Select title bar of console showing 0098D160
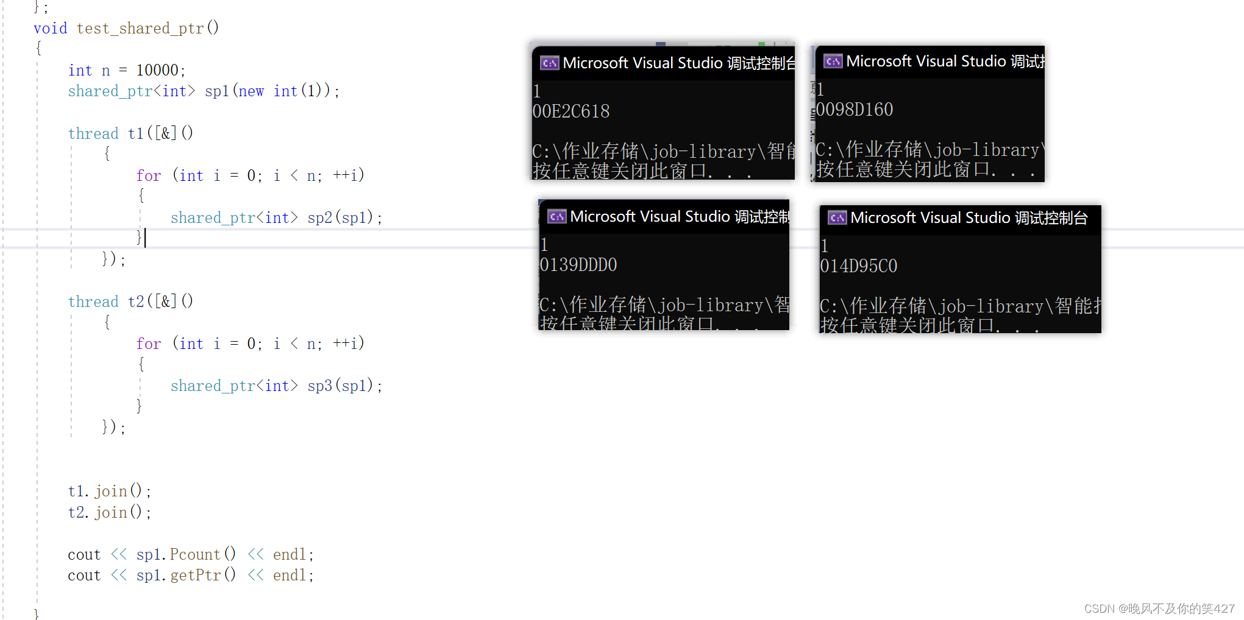 930,62
